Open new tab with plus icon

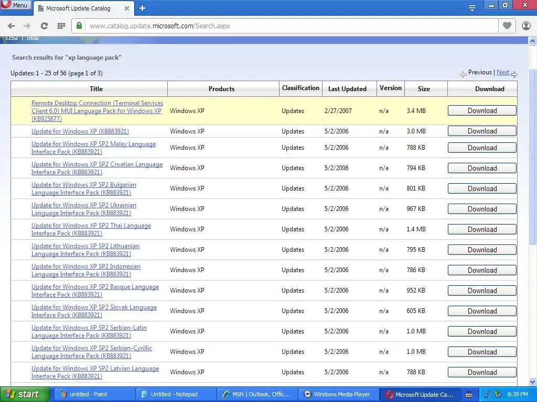point(143,8)
